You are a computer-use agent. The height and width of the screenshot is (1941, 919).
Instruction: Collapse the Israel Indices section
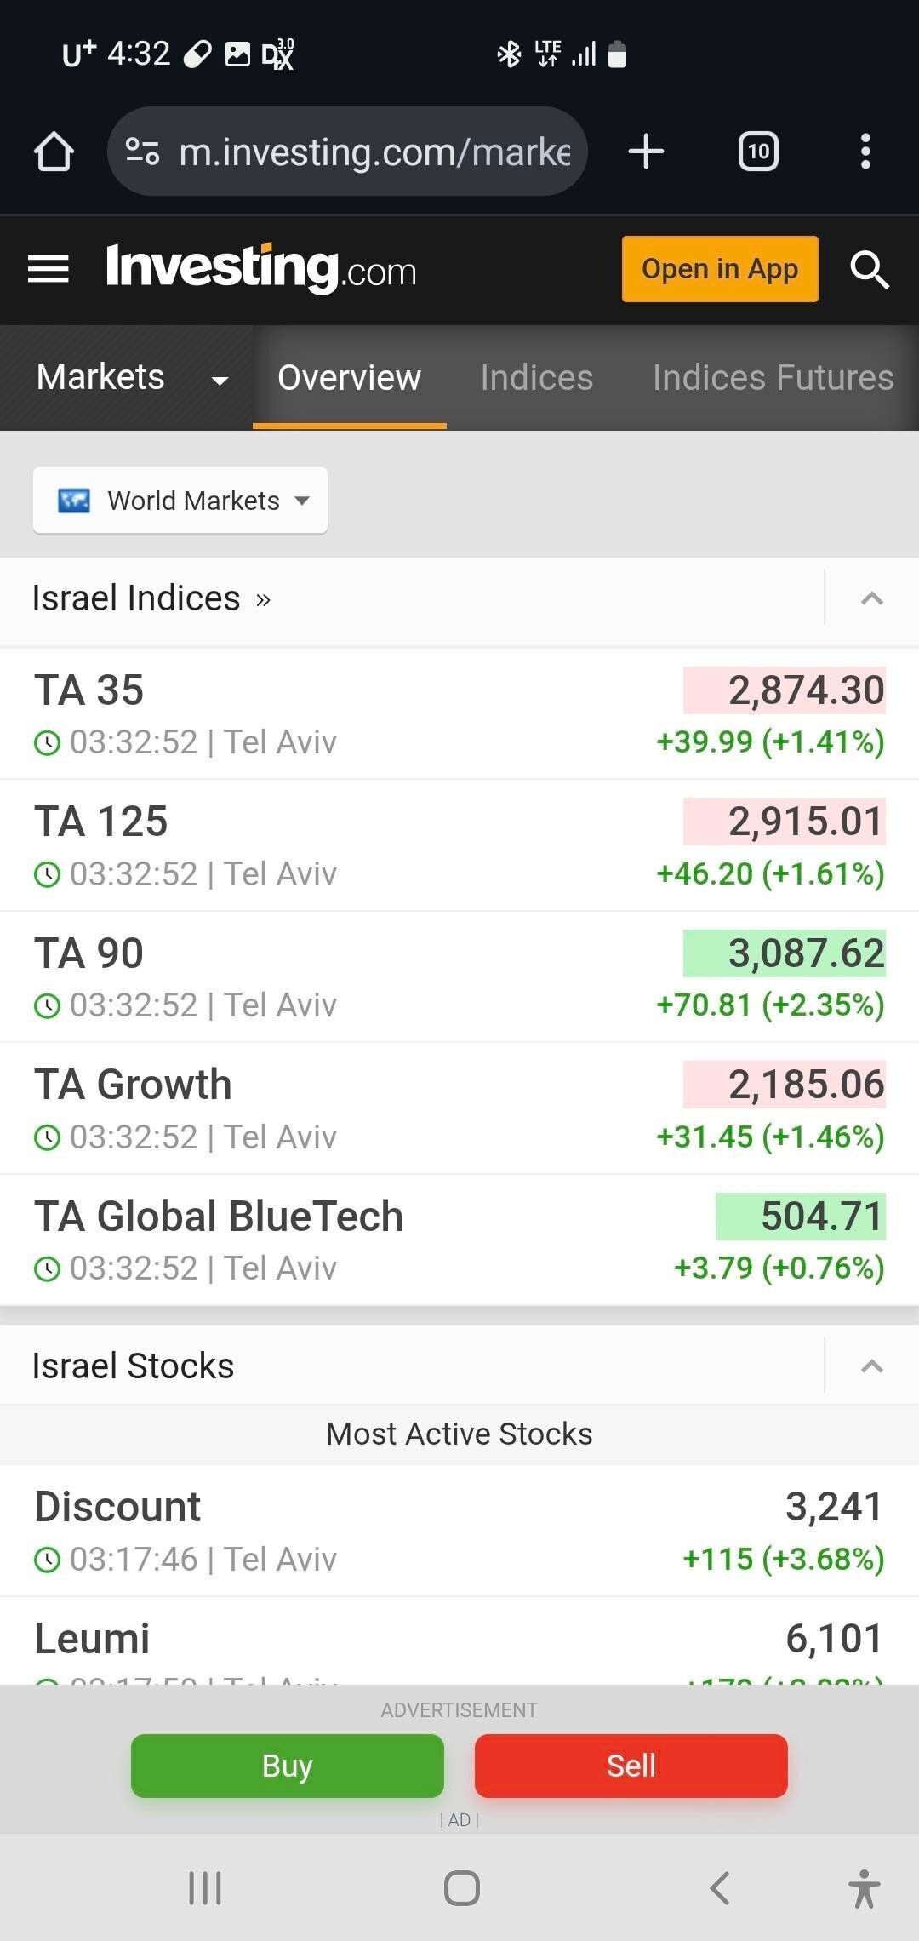click(872, 598)
